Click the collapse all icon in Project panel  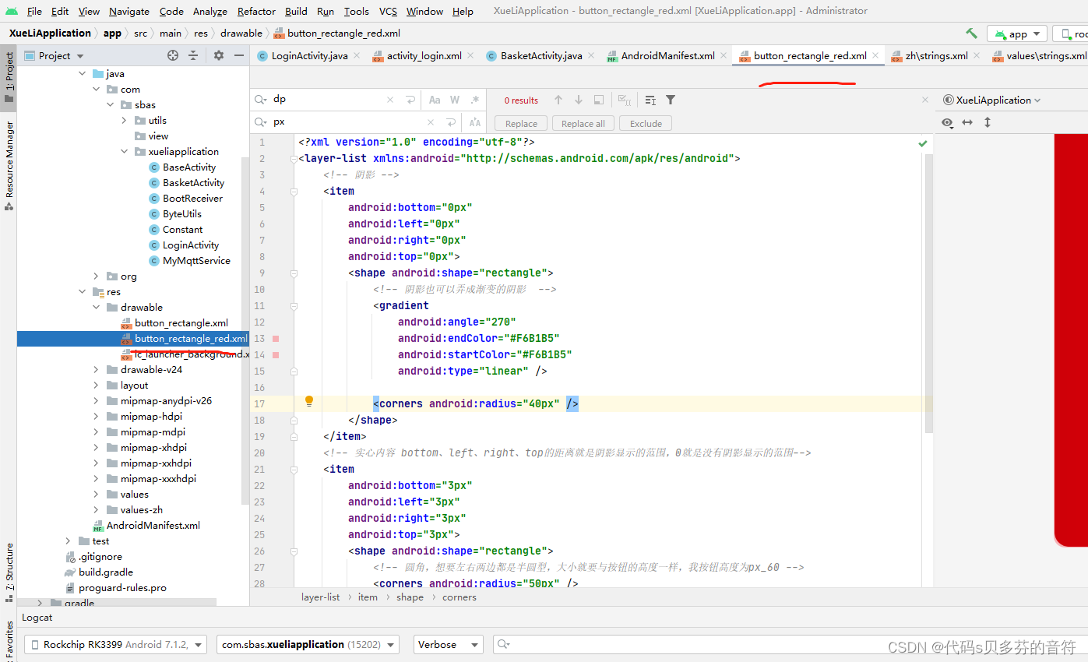click(193, 55)
